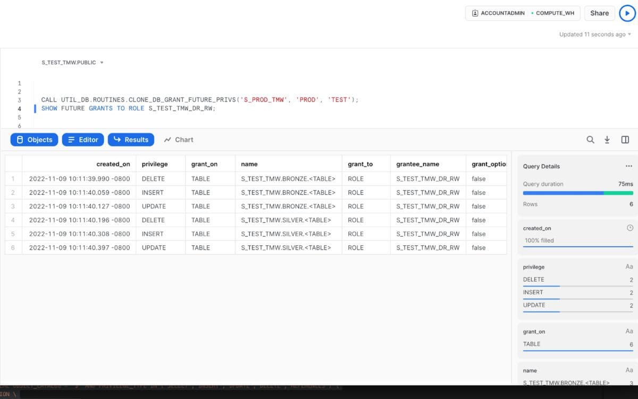Click the INSERT filter in privilege stats
The width and height of the screenshot is (638, 399).
[577, 292]
